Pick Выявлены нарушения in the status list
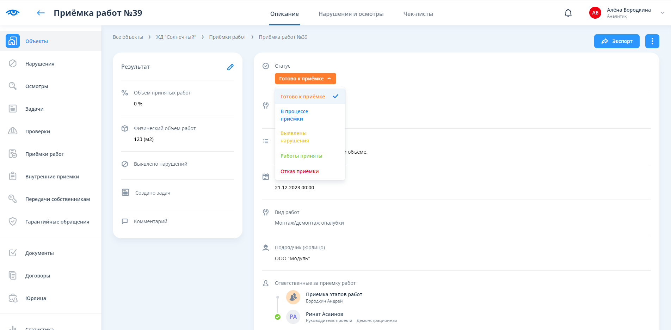This screenshot has height=330, width=671. tap(295, 137)
